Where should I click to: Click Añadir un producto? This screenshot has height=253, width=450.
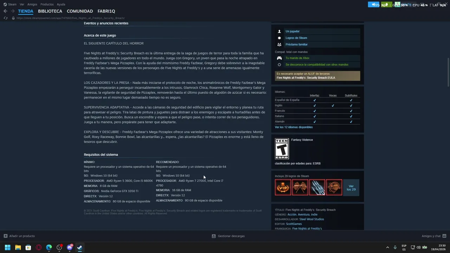click(x=22, y=236)
